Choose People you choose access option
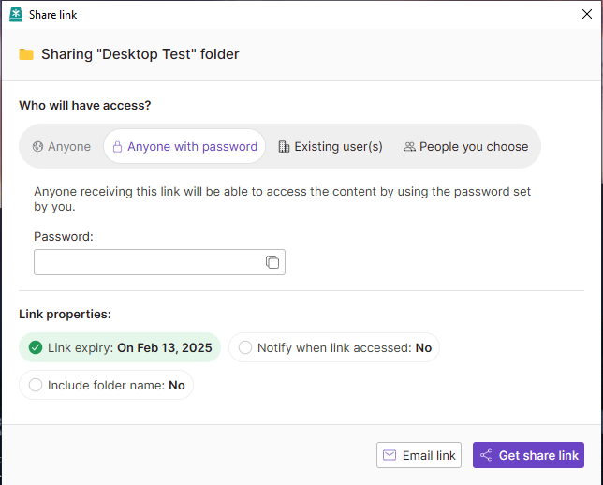603x485 pixels. (465, 147)
